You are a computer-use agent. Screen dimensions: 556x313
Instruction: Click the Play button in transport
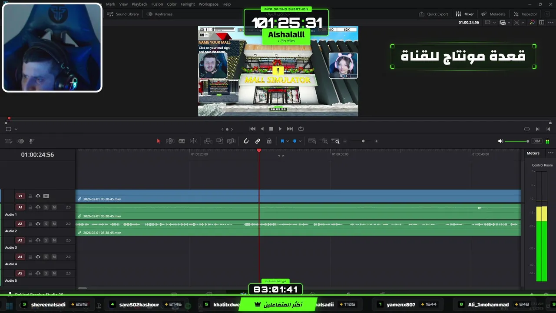(280, 129)
